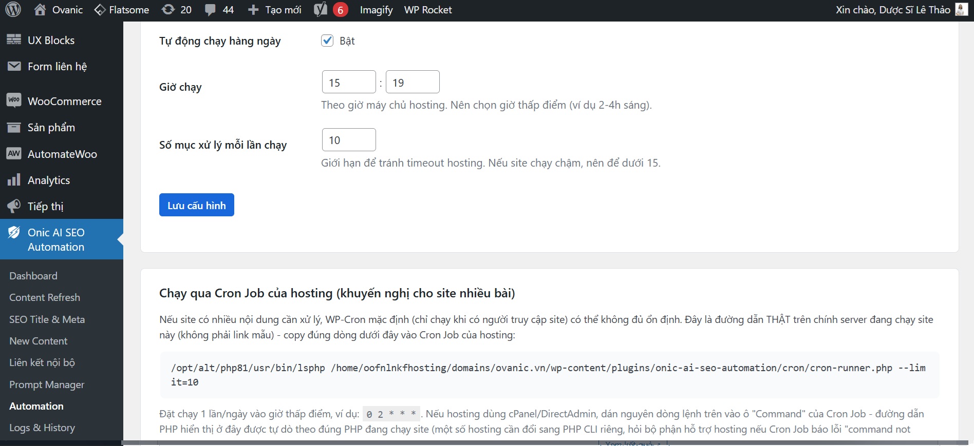Open Imagify in the admin bar
The width and height of the screenshot is (974, 446).
[376, 10]
